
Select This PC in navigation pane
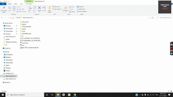click(6, 52)
